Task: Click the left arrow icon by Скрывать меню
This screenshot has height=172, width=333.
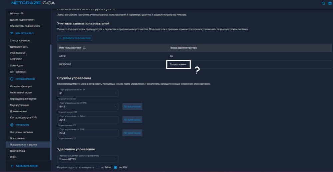Action: [12, 166]
